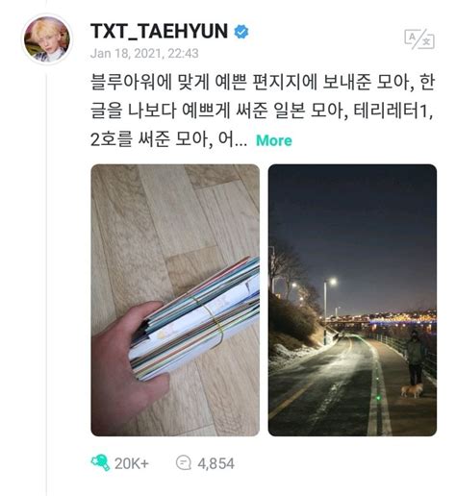Click the person walking in night photo

(415, 358)
